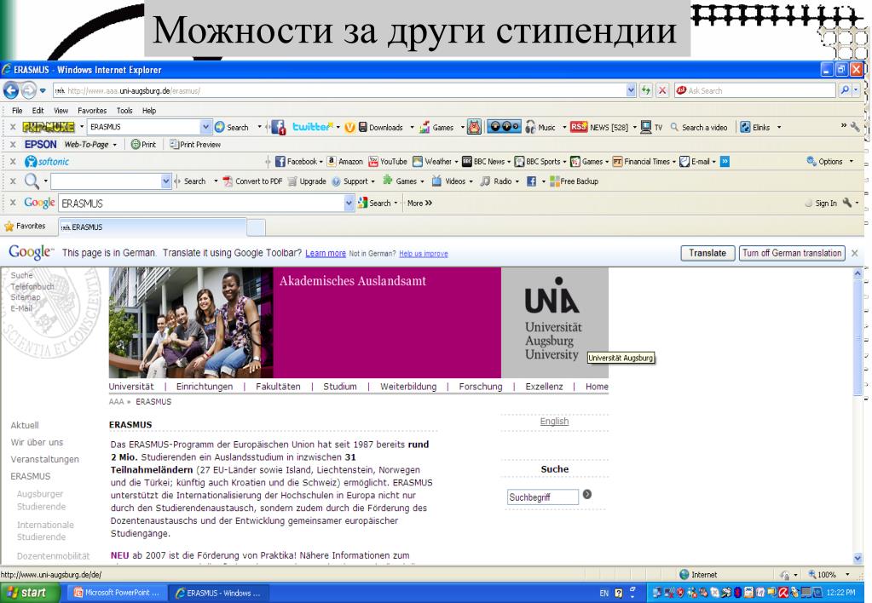Click Convert to PDF toolbar button
872x603 pixels.
click(252, 181)
